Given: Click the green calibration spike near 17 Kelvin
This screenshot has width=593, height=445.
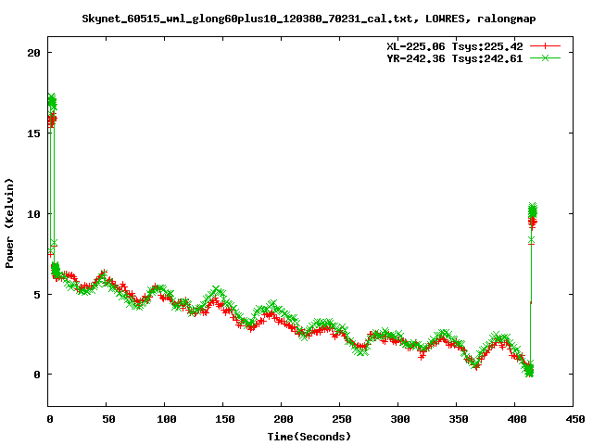Looking at the screenshot, I should tap(52, 101).
